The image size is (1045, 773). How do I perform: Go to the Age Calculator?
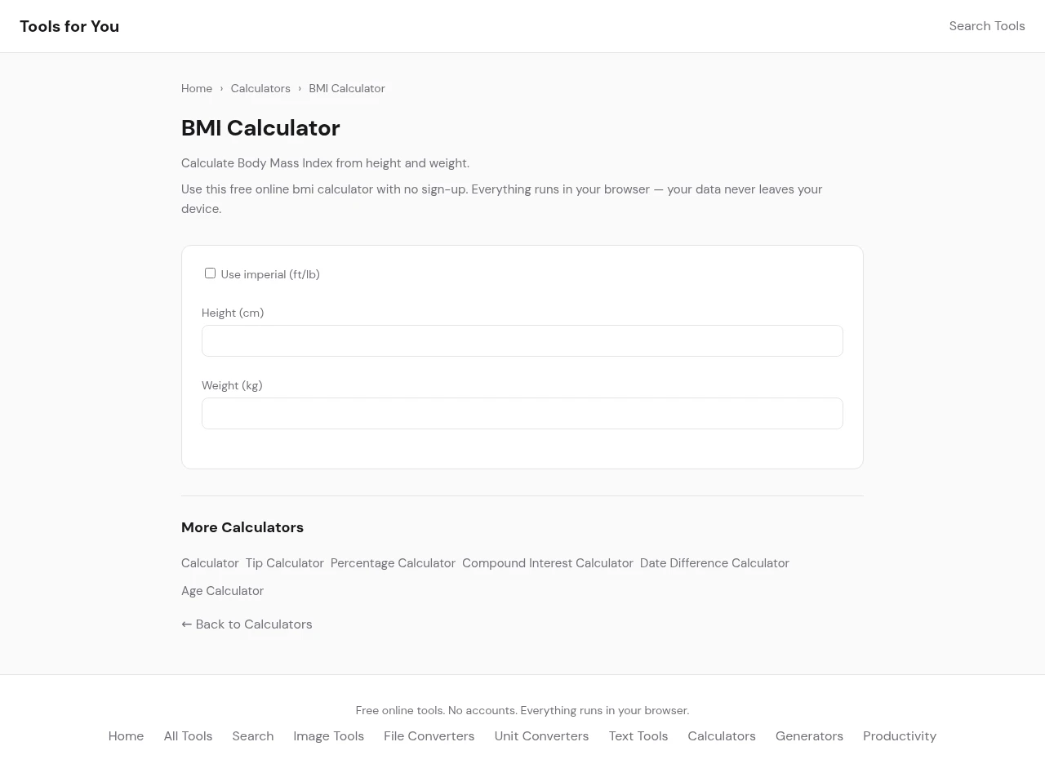tap(222, 591)
